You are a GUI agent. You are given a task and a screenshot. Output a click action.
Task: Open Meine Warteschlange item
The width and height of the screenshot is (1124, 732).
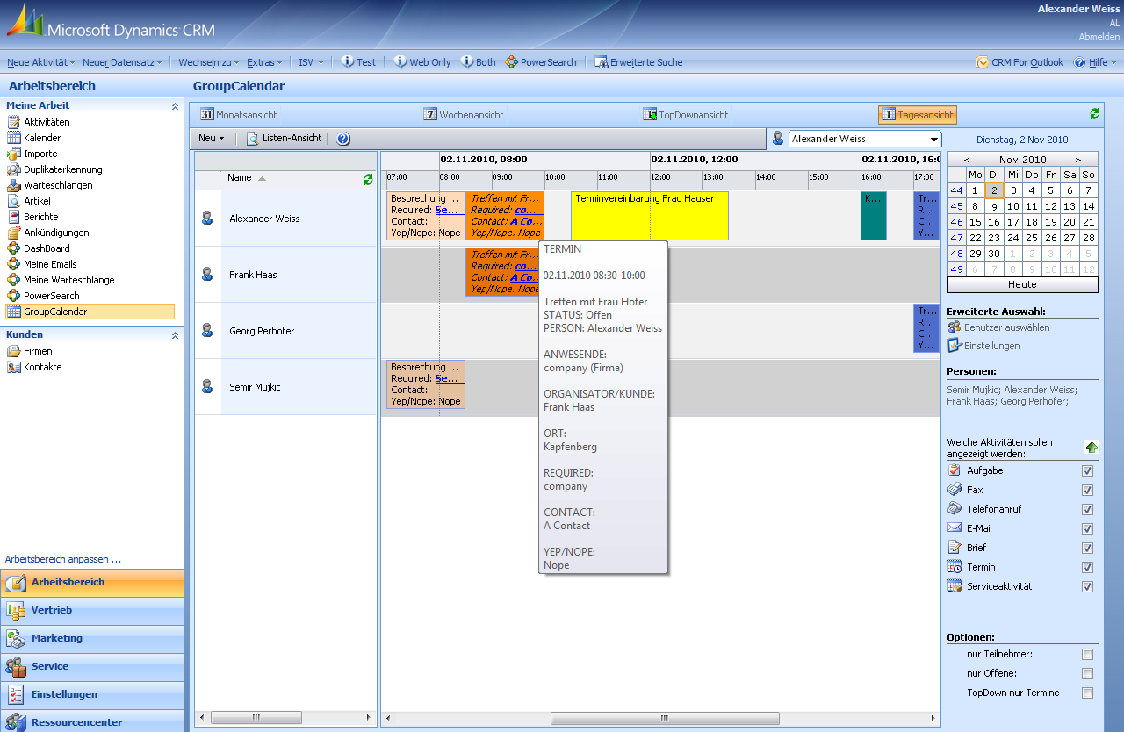coord(68,280)
